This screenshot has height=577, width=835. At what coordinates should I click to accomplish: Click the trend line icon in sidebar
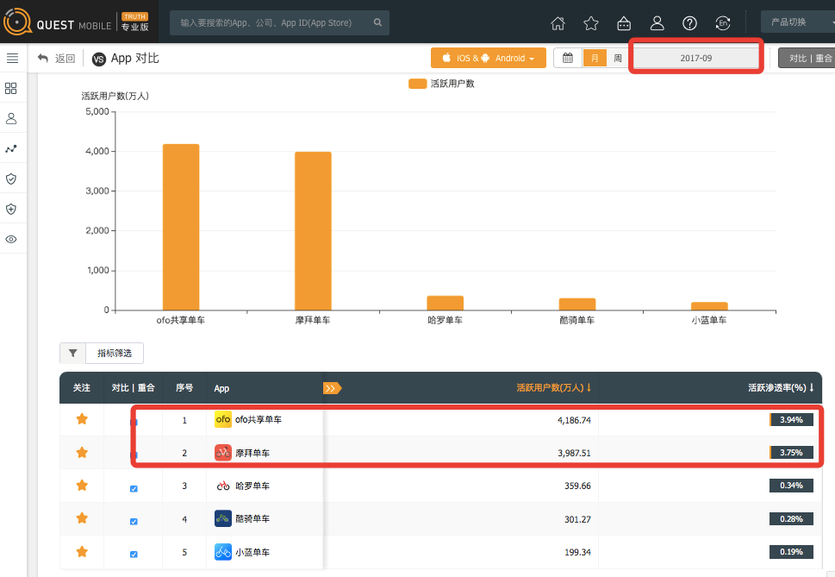11,148
